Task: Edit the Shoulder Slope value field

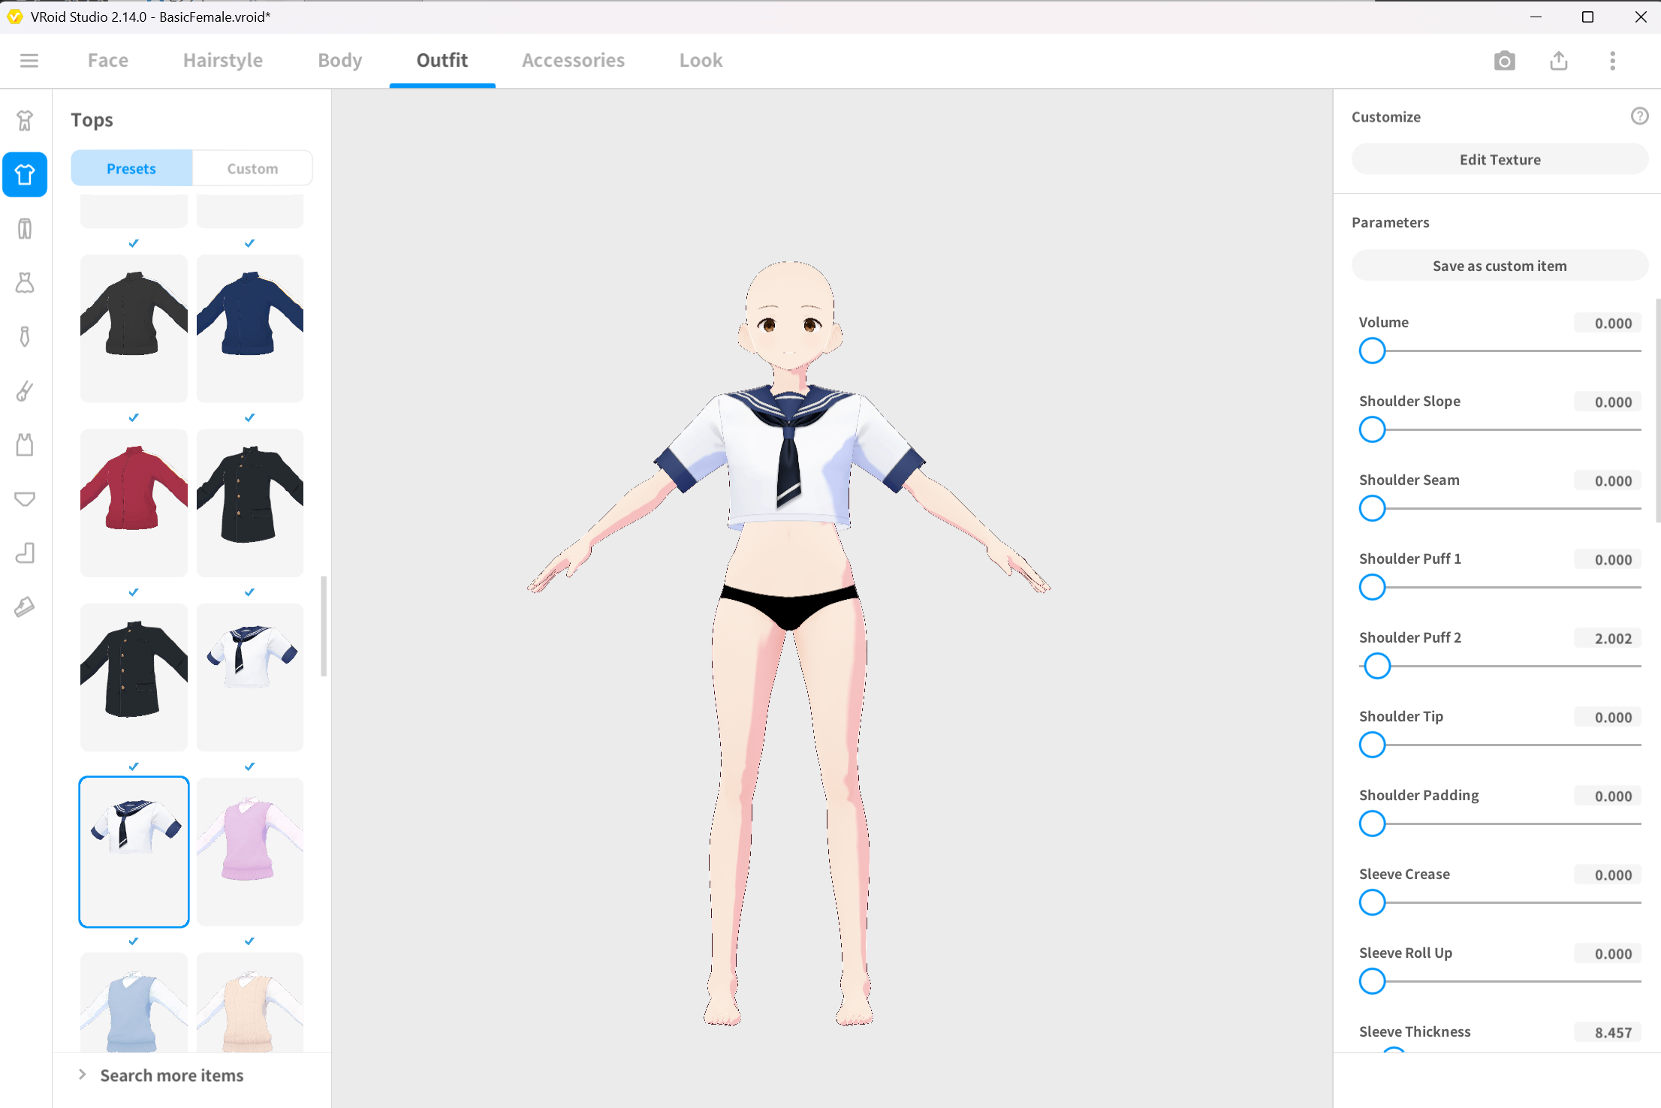Action: coord(1608,402)
